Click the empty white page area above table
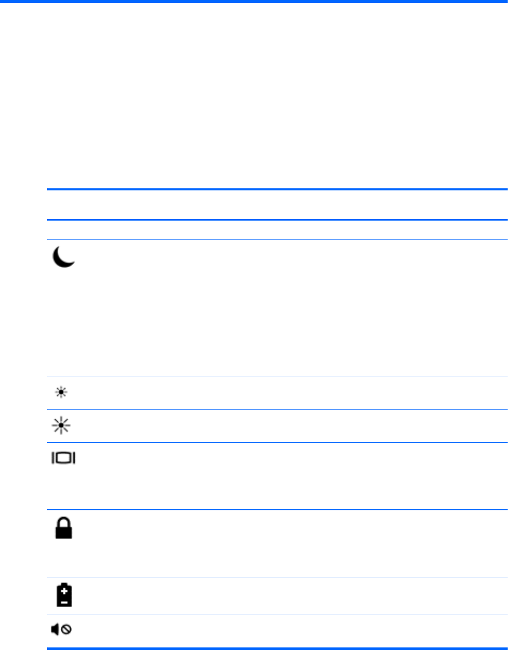The height and width of the screenshot is (650, 508). click(x=254, y=96)
